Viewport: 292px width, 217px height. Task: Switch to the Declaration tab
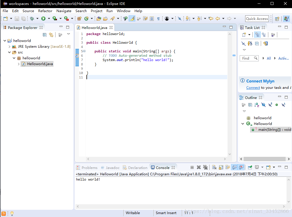click(135, 168)
